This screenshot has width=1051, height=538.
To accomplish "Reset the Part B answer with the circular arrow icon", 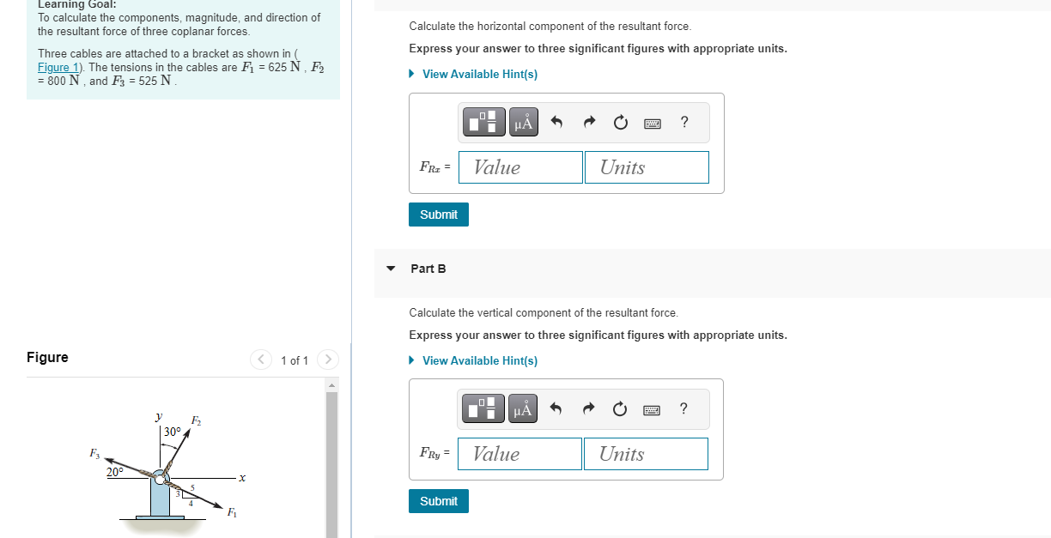I will pos(620,408).
